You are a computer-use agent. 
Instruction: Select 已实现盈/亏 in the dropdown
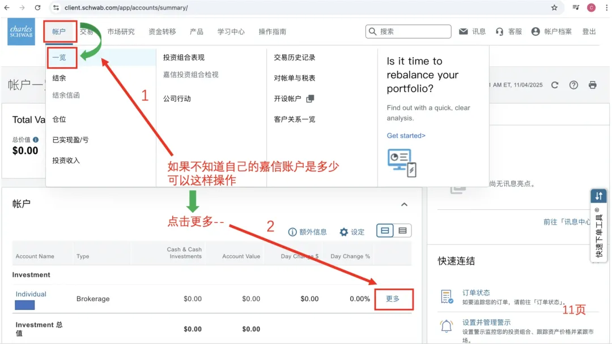point(71,140)
